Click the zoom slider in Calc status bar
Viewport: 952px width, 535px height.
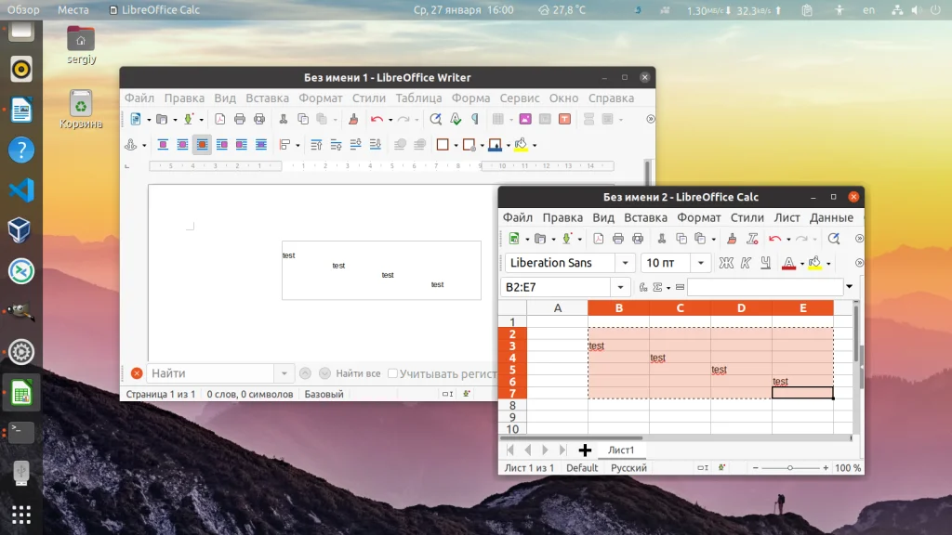(791, 467)
